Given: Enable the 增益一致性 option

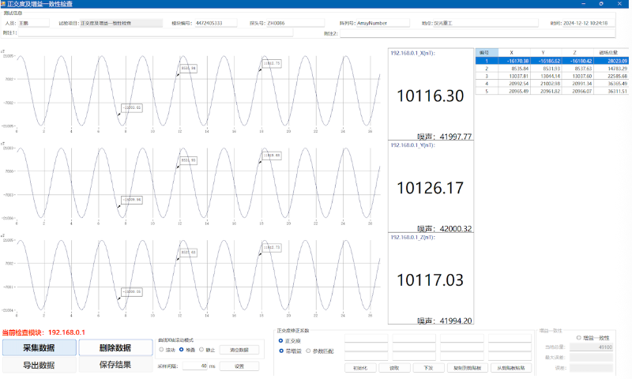Looking at the screenshot, I should pyautogui.click(x=579, y=337).
